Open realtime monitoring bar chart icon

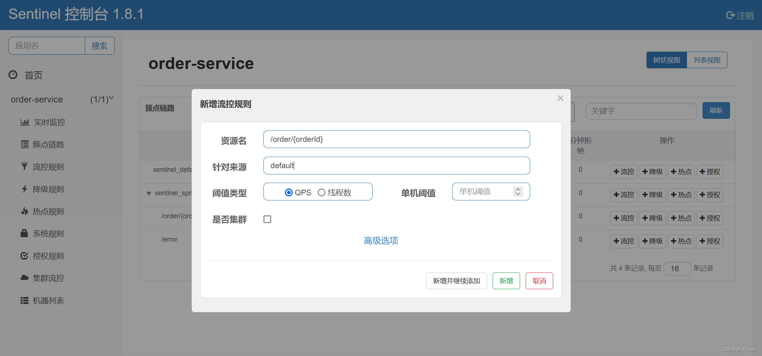25,122
